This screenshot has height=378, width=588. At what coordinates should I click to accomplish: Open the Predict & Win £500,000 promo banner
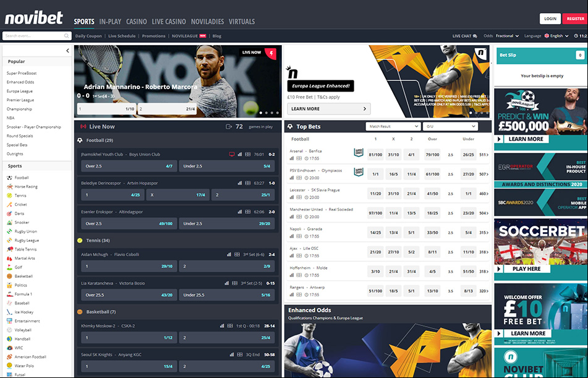pos(541,119)
